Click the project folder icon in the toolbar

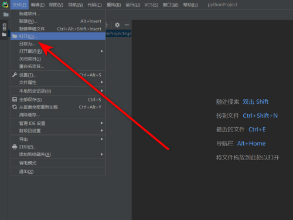coord(6,15)
